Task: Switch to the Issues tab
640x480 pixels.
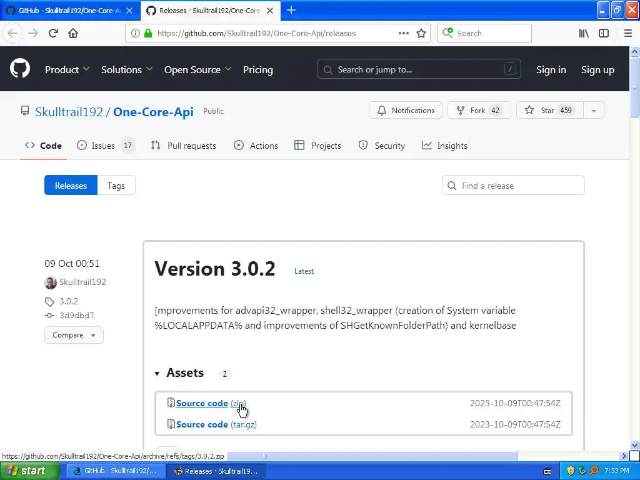Action: [x=106, y=146]
